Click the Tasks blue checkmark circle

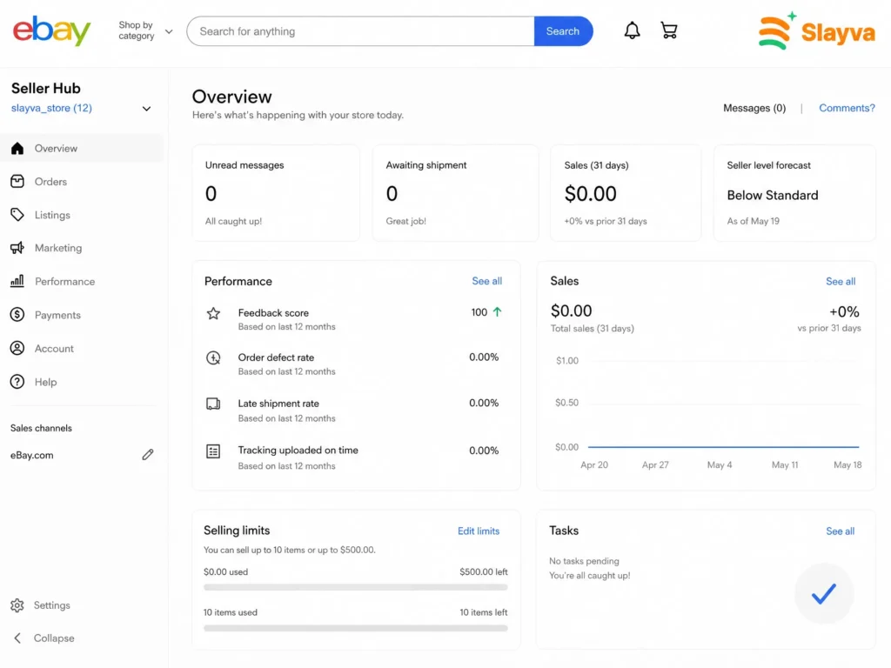(x=823, y=593)
